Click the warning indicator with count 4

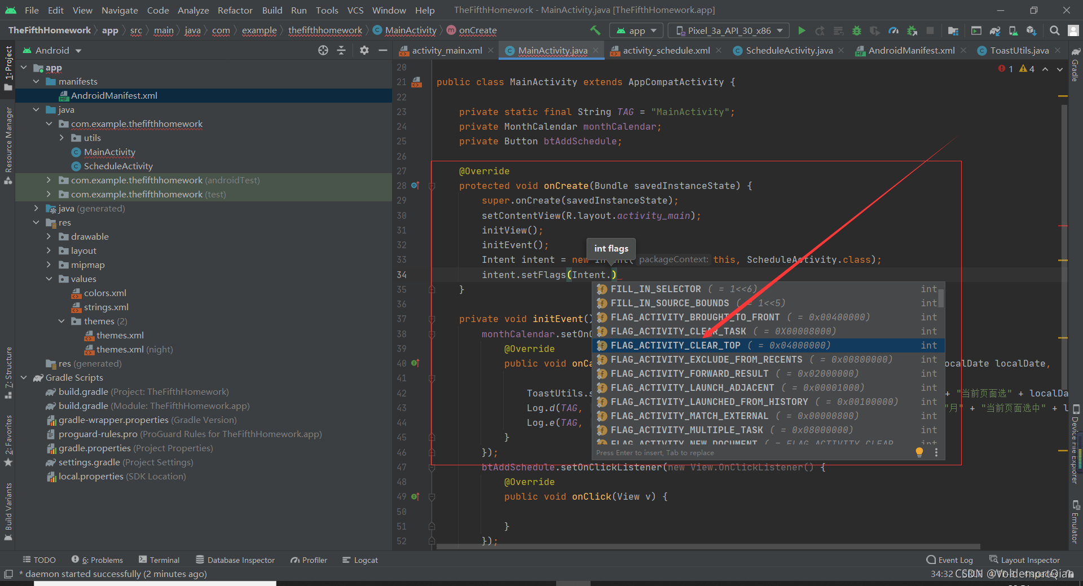(x=1027, y=69)
